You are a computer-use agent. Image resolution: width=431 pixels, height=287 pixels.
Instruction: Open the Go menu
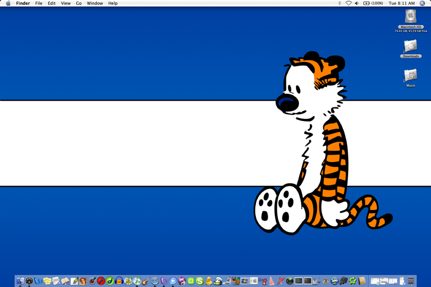click(x=79, y=3)
